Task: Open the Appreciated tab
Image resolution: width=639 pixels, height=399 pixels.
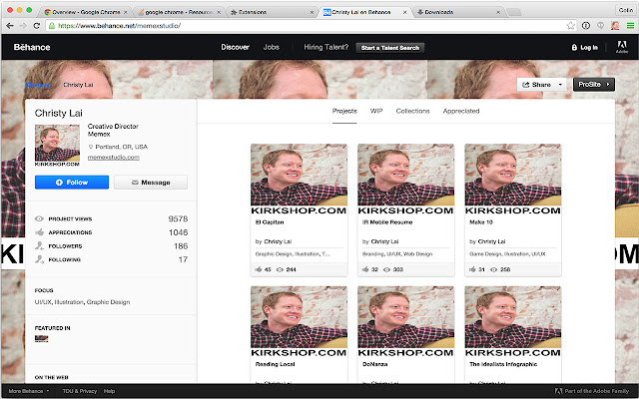Action: tap(461, 111)
